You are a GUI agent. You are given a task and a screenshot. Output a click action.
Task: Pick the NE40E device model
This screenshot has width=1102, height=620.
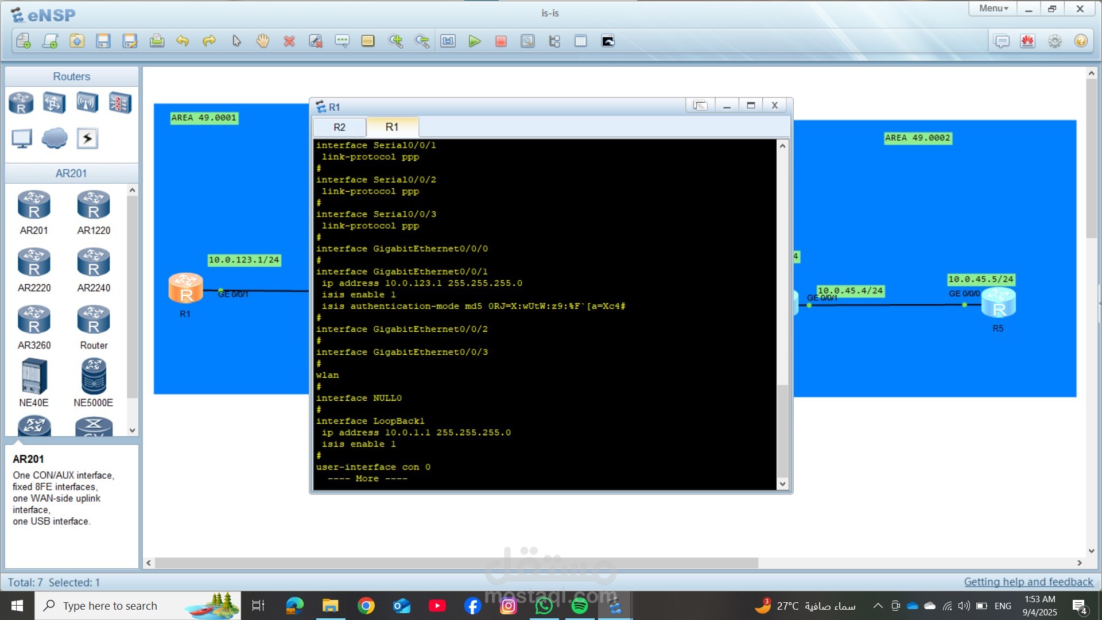click(34, 383)
